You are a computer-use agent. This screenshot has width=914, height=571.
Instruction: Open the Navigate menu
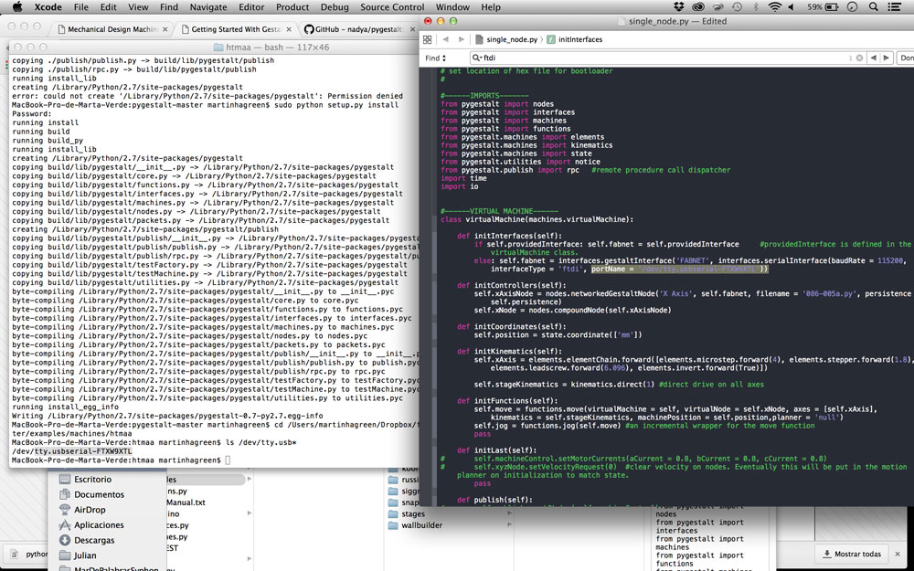(x=208, y=7)
